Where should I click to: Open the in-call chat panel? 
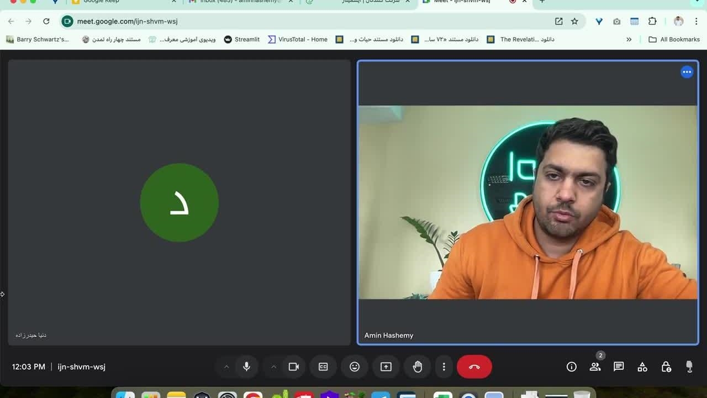point(619,366)
